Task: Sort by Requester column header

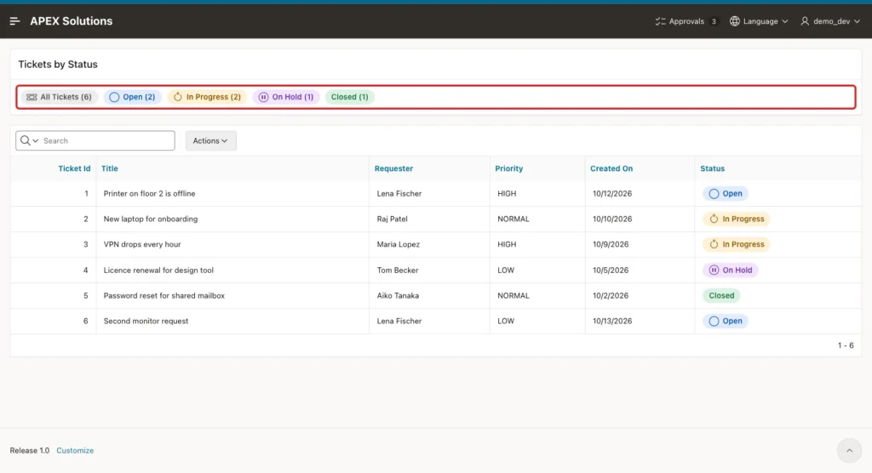Action: pos(393,168)
